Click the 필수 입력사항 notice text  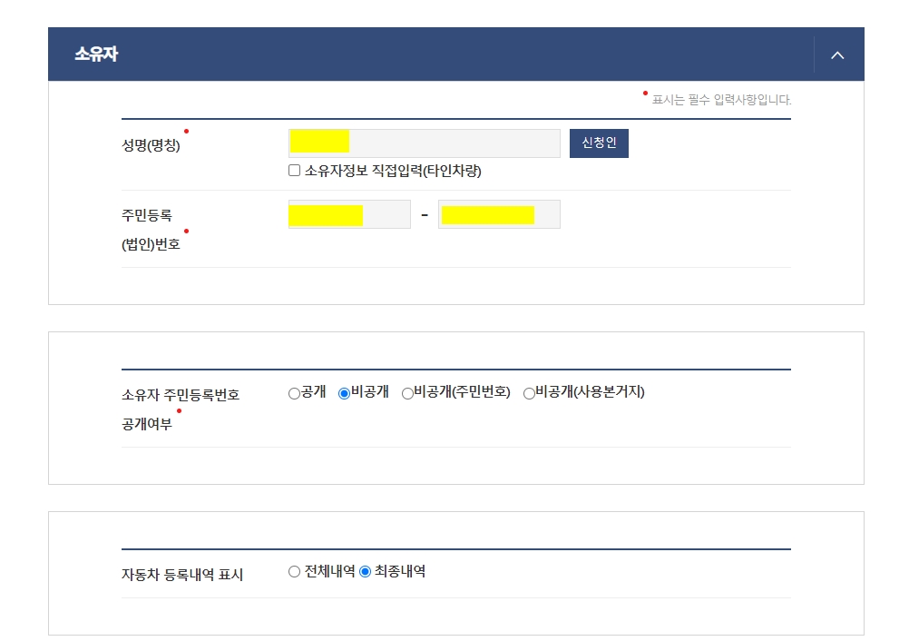(721, 100)
